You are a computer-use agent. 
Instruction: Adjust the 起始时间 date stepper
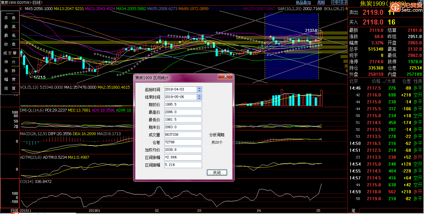pos(199,90)
